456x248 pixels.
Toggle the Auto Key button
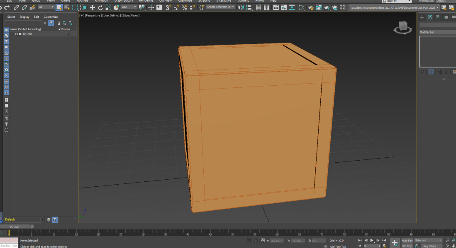pyautogui.click(x=407, y=241)
